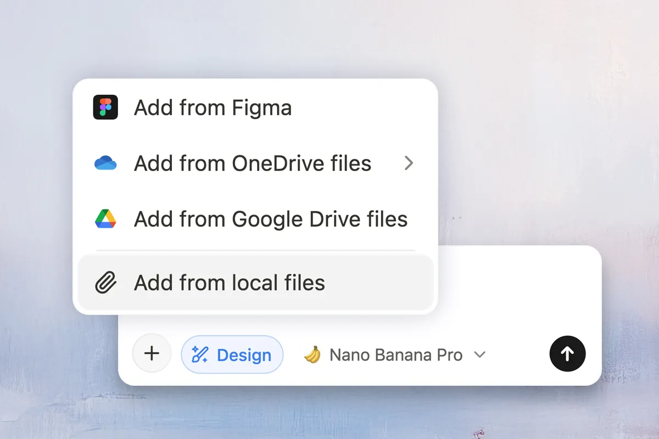Image resolution: width=659 pixels, height=439 pixels.
Task: Expand the OneDrive files submenu chevron
Action: pos(408,164)
